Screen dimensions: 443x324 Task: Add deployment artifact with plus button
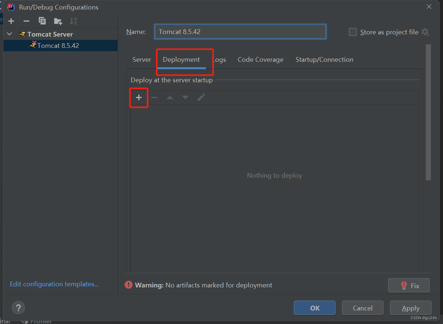tap(139, 98)
